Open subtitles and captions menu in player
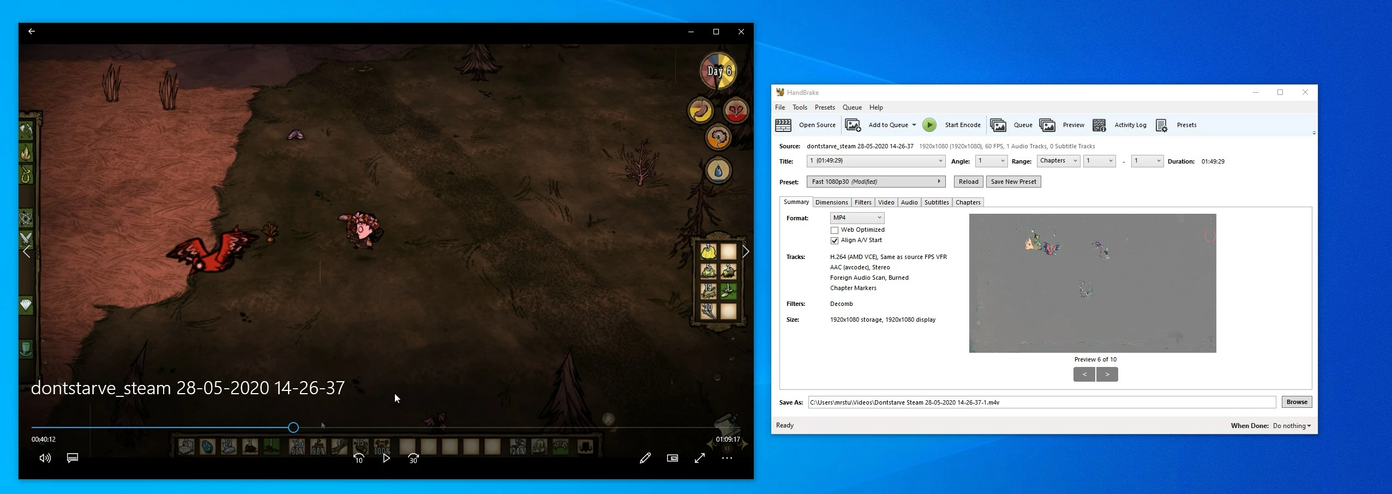Viewport: 1392px width, 494px height. click(73, 458)
